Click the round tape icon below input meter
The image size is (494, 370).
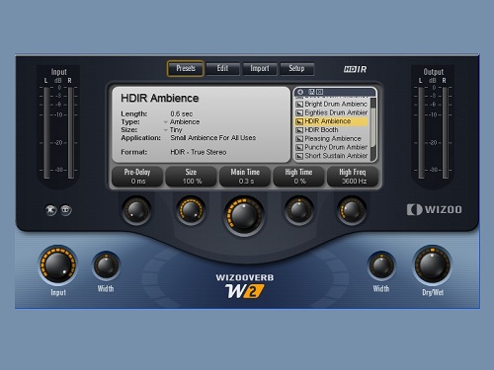[66, 210]
